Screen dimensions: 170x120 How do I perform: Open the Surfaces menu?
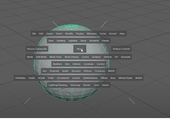click(x=96, y=57)
